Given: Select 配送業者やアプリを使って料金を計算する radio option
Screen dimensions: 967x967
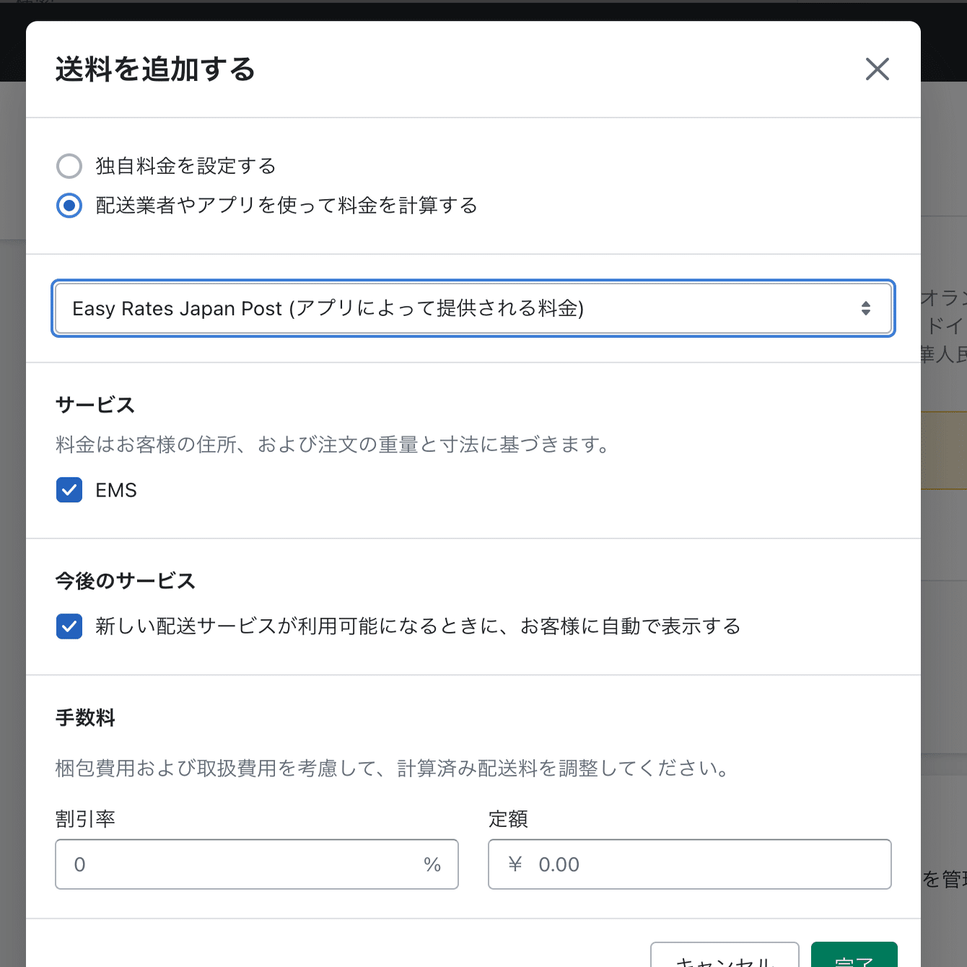Looking at the screenshot, I should pos(69,206).
